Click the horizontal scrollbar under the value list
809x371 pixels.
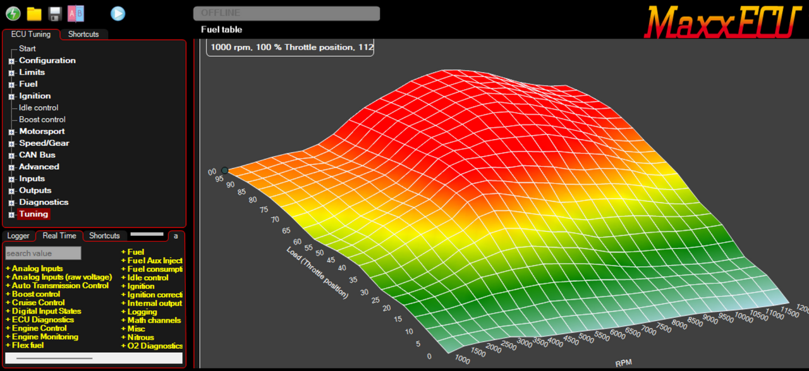[54, 358]
